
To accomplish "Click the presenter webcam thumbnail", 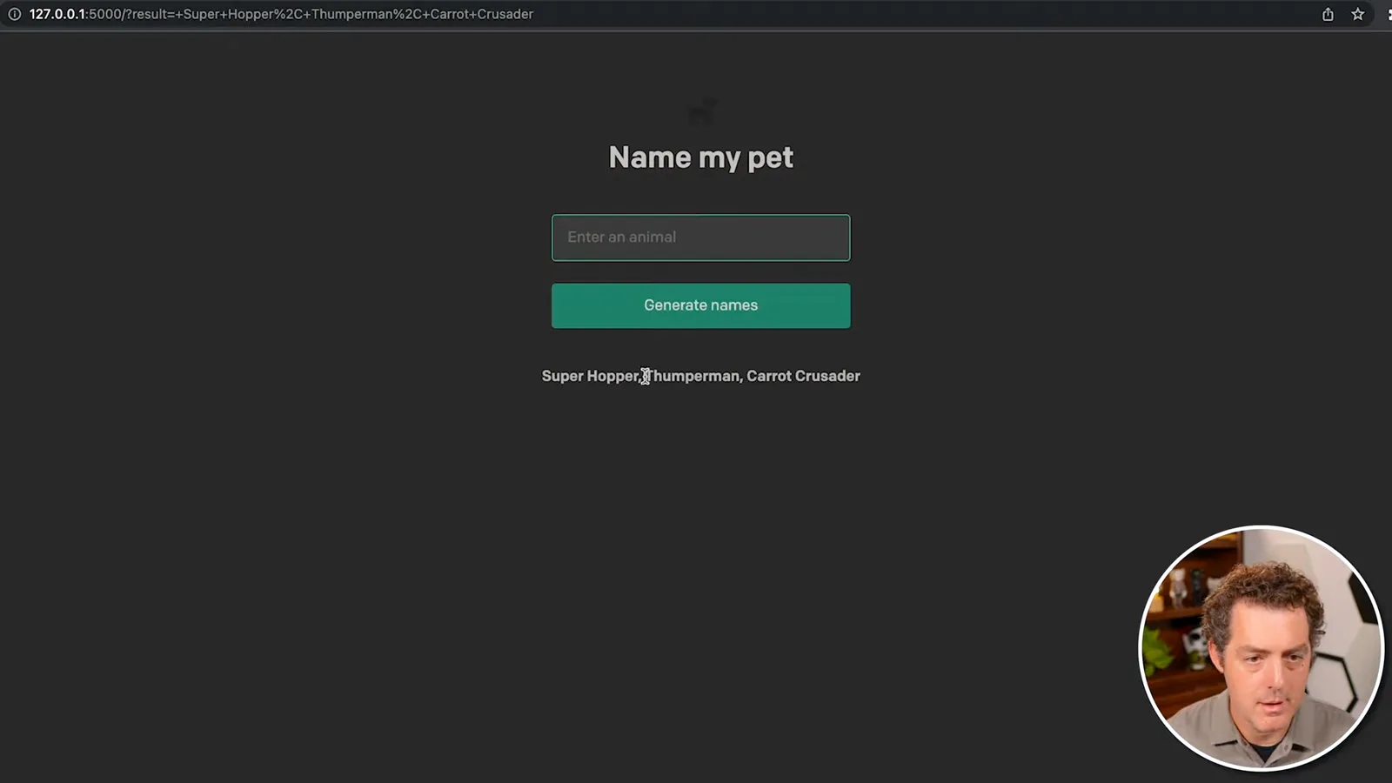I will click(x=1261, y=648).
